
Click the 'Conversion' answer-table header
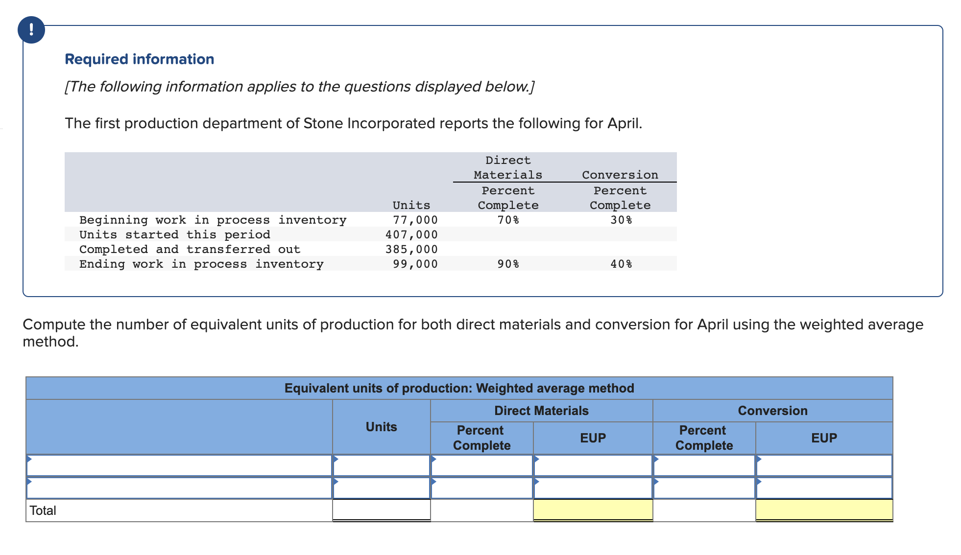[773, 411]
